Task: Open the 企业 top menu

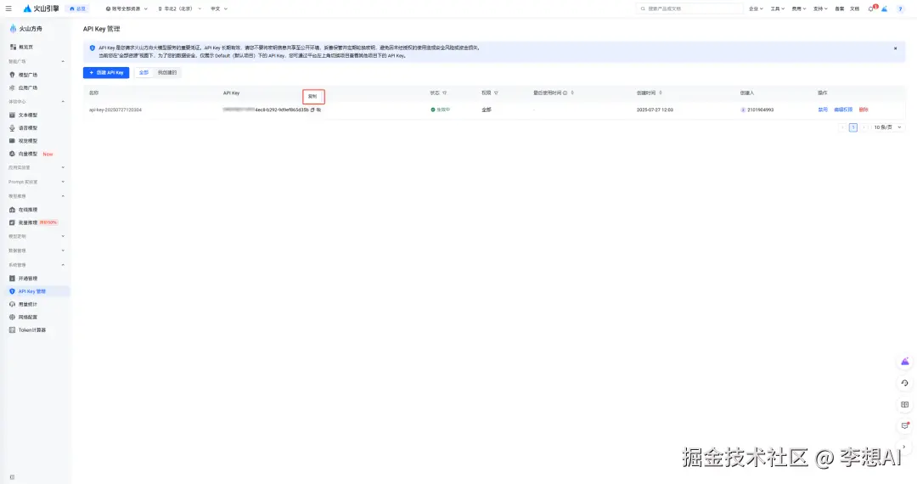Action: 756,8
